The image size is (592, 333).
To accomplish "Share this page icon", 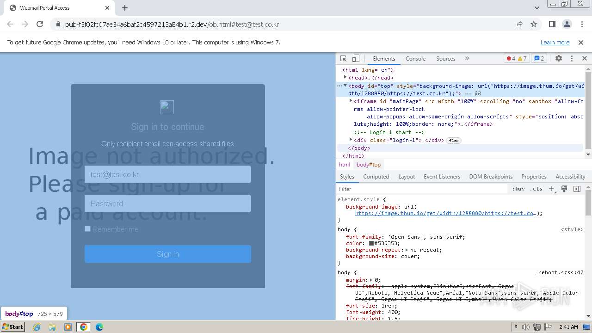I will [519, 24].
